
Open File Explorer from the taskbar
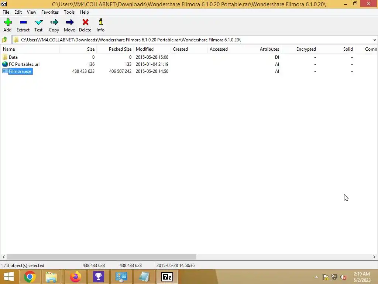pyautogui.click(x=51, y=277)
